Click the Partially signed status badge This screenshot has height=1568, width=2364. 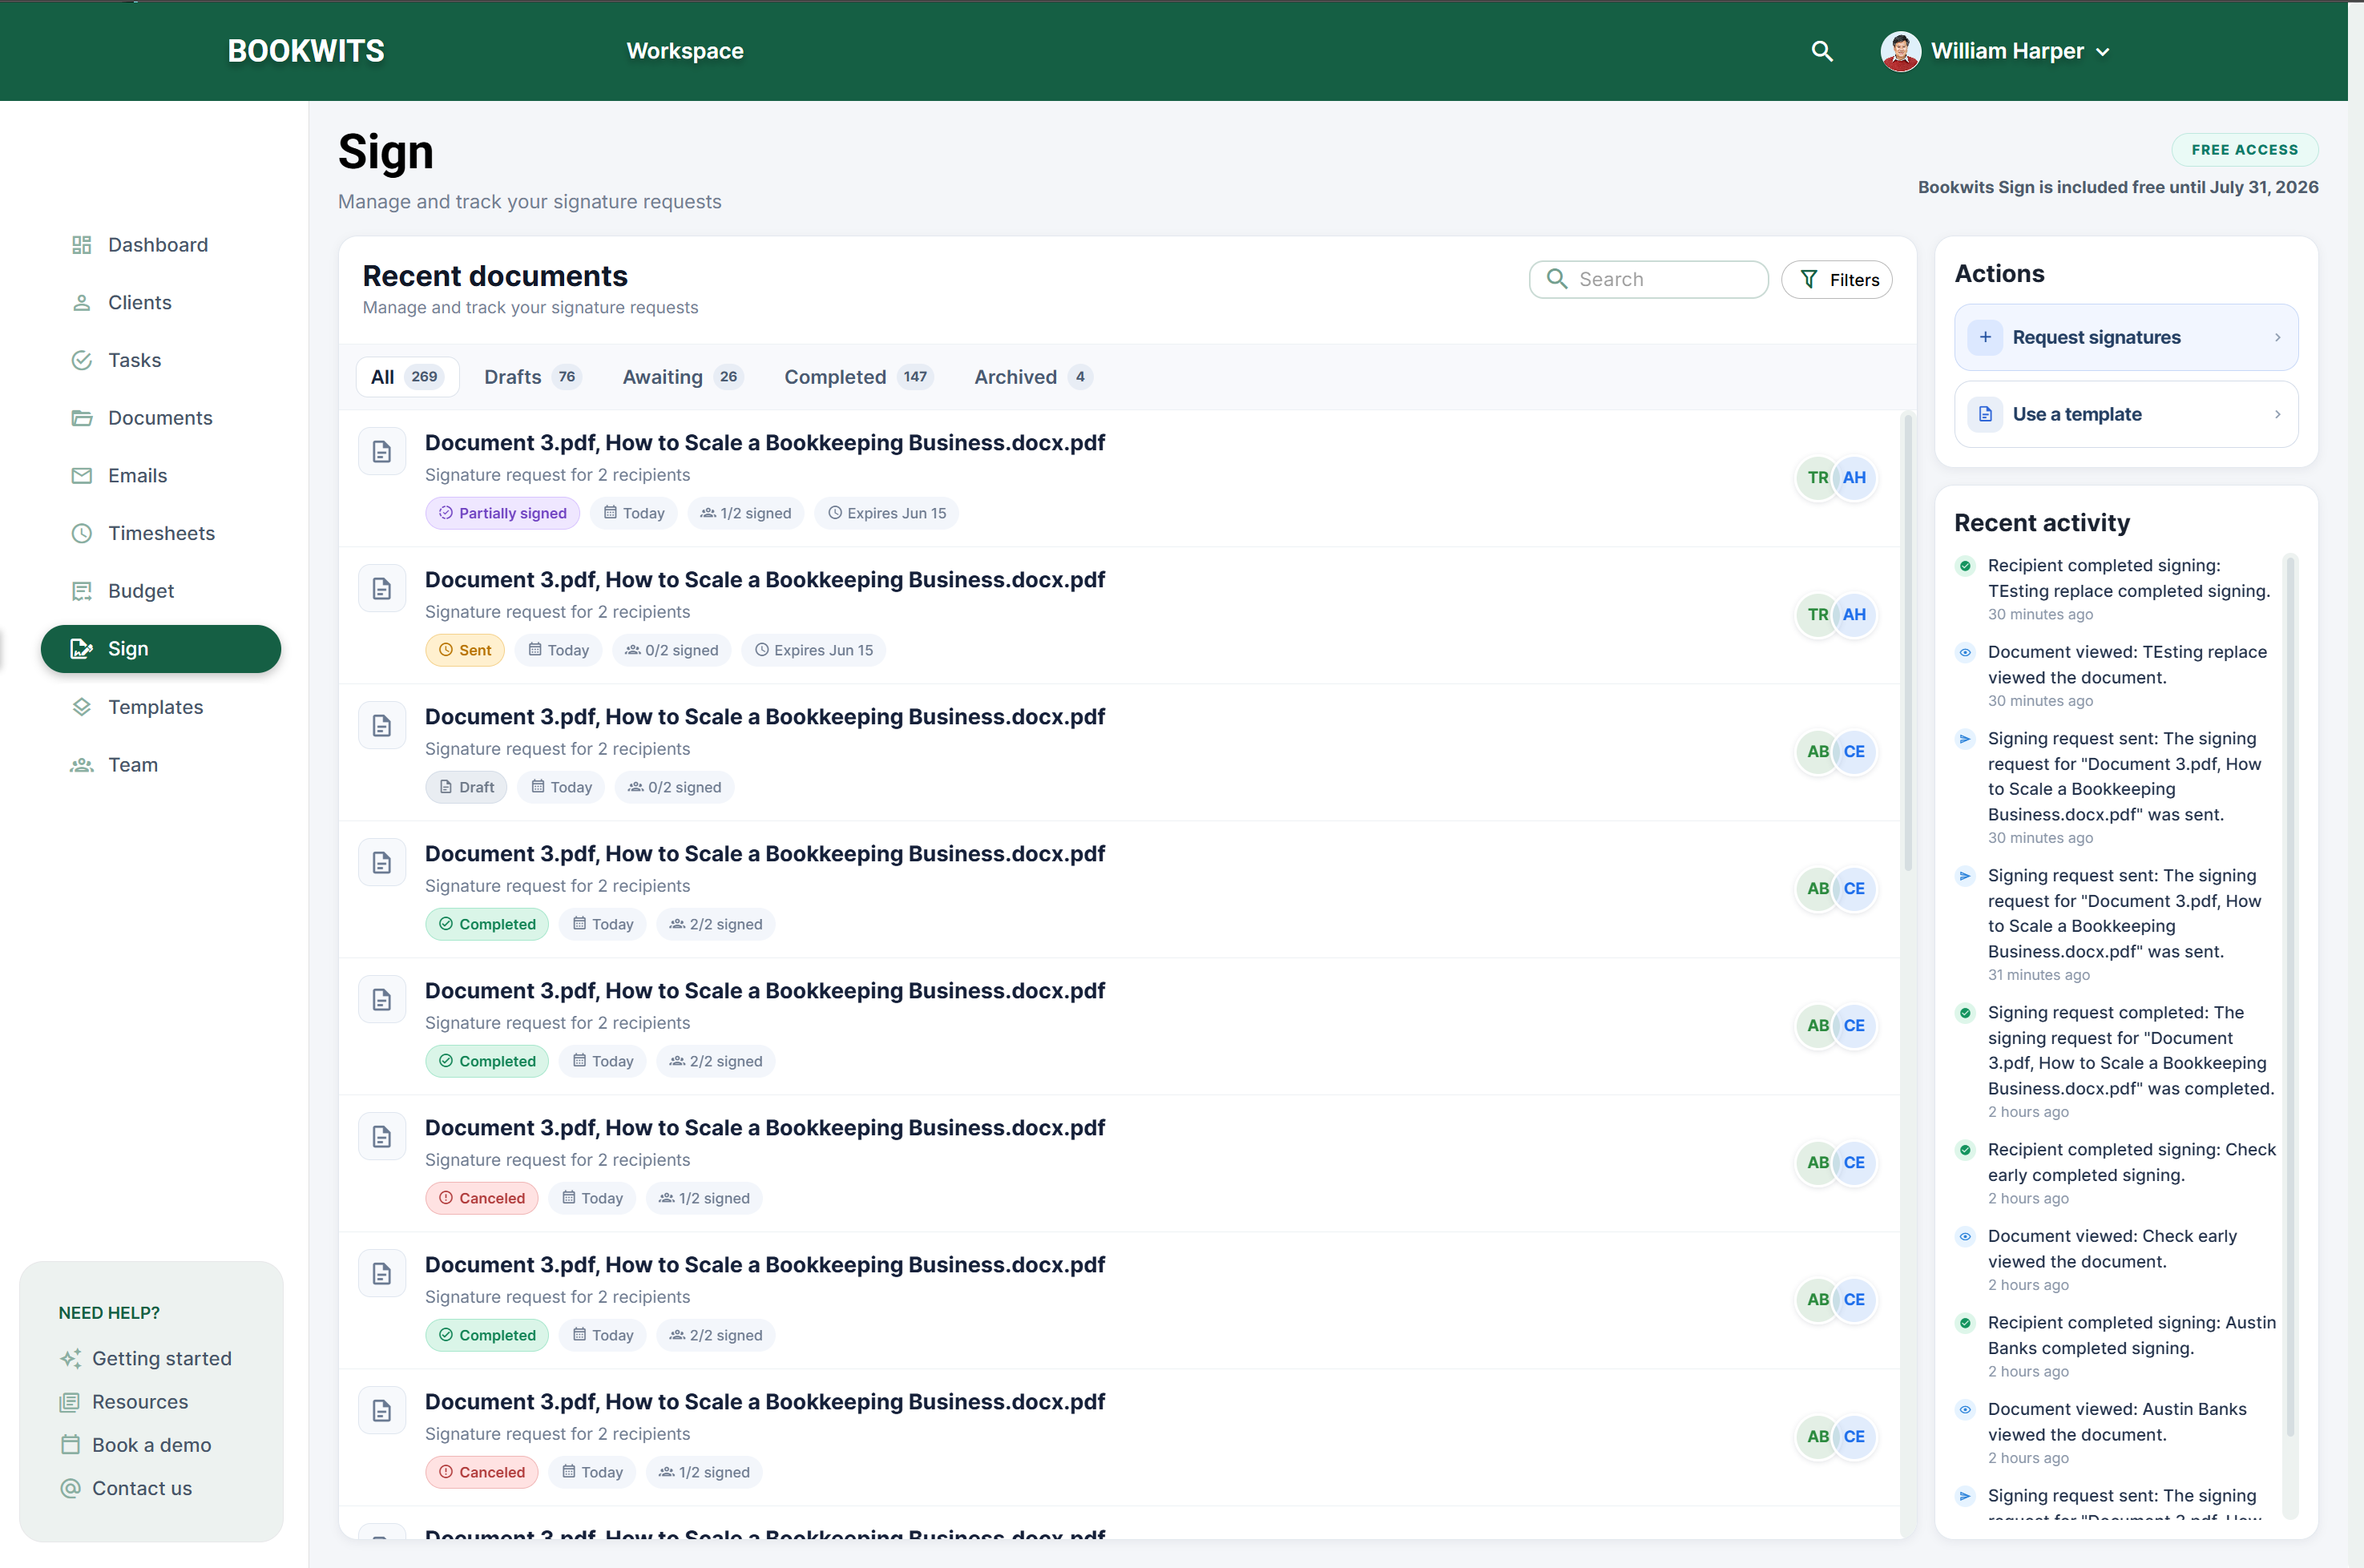(502, 513)
